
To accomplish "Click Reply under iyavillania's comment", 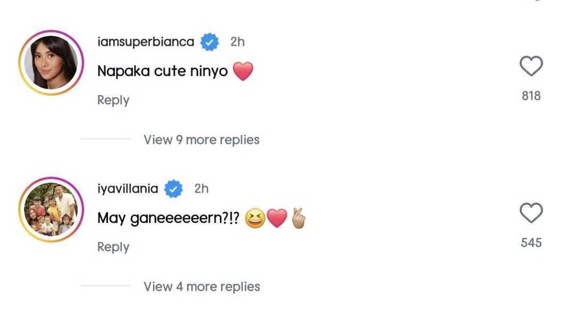I will [x=113, y=246].
